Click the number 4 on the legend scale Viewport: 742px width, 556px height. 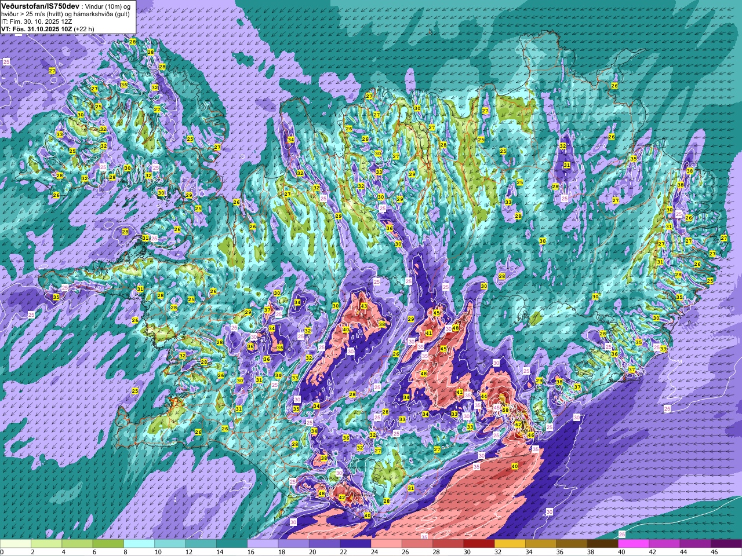[x=63, y=552]
